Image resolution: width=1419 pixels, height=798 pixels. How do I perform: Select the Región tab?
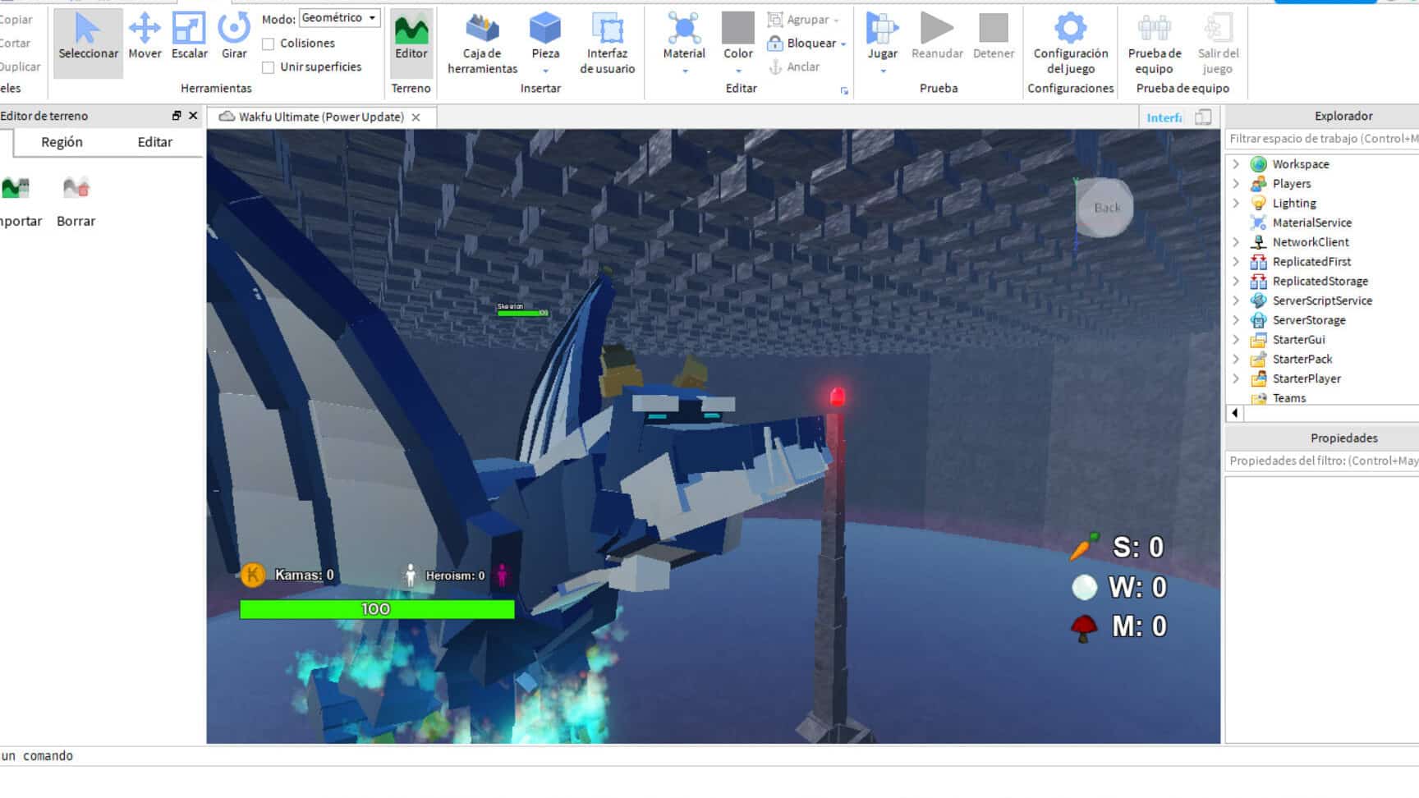[x=62, y=141]
